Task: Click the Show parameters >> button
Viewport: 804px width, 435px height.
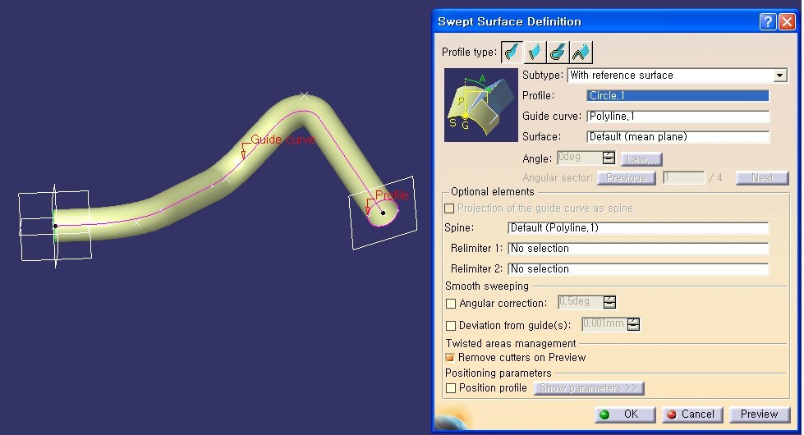Action: click(589, 388)
